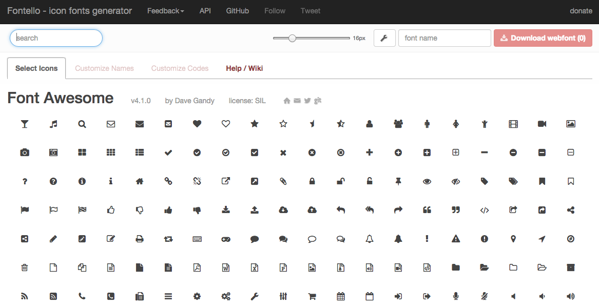The width and height of the screenshot is (599, 307).
Task: Select the heart icon
Action: [x=197, y=123]
